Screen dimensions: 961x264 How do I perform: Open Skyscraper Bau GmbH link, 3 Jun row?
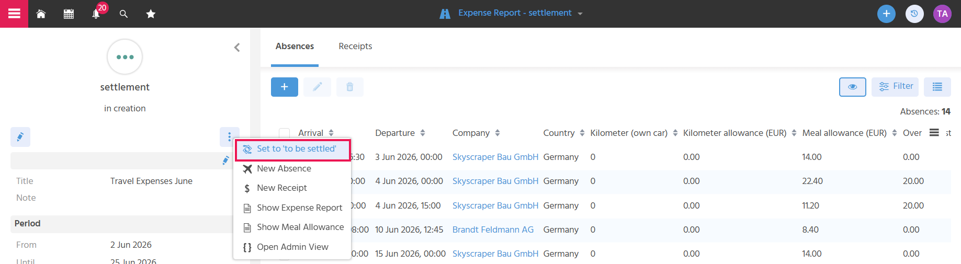[495, 157]
